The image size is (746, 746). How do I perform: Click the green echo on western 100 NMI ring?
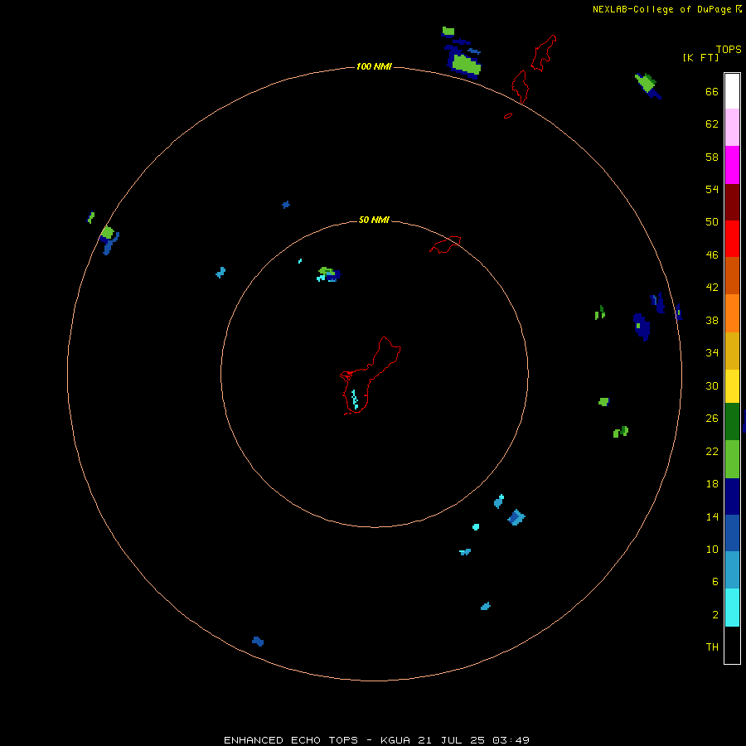click(x=108, y=232)
